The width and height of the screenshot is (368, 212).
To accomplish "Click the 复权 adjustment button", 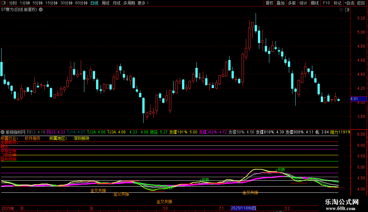I will coord(270,3).
